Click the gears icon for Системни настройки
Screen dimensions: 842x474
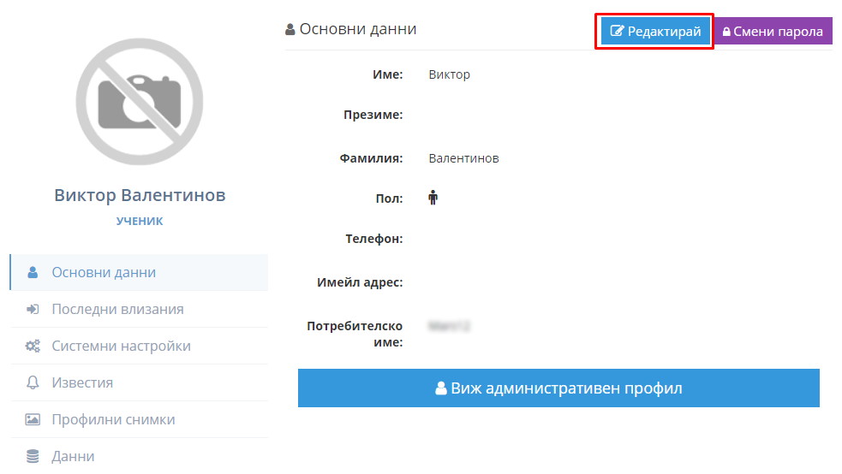click(33, 346)
